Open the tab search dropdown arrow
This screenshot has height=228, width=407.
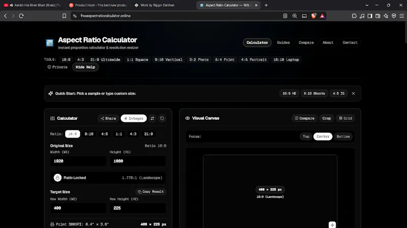coord(367,5)
